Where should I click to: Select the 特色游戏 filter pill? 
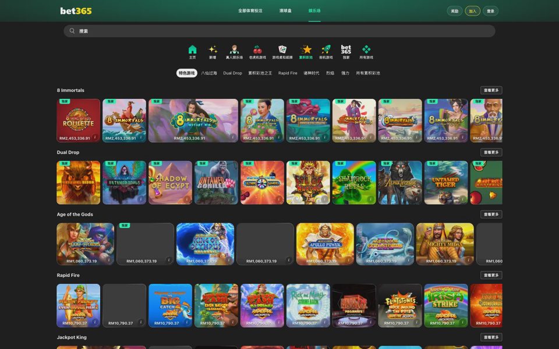coord(187,73)
